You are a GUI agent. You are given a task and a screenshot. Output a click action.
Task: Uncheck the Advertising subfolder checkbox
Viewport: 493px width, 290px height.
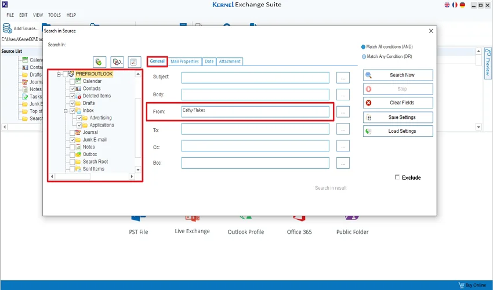[79, 118]
